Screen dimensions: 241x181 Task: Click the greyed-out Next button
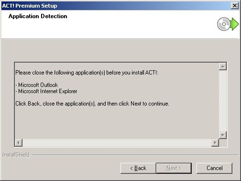[174, 168]
